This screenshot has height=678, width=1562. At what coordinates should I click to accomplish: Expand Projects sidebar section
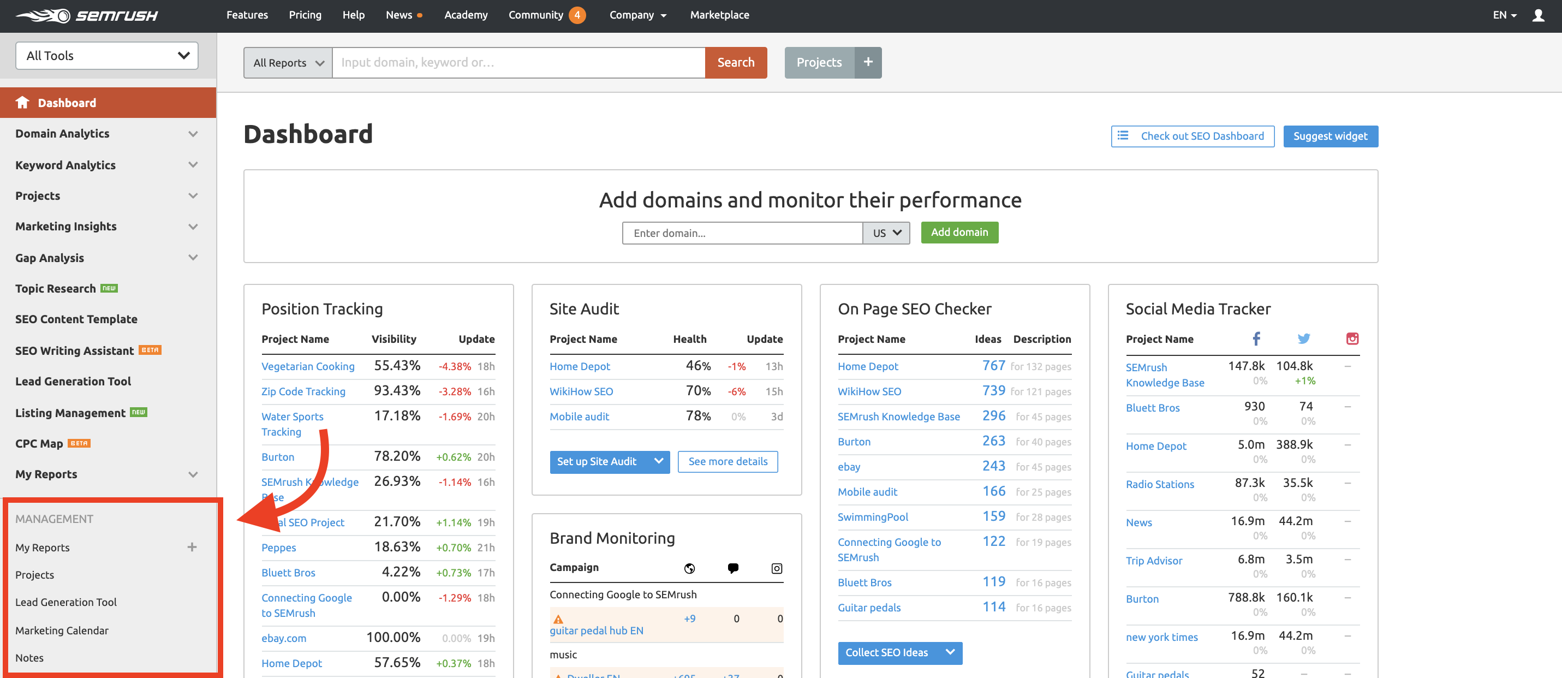pos(193,196)
